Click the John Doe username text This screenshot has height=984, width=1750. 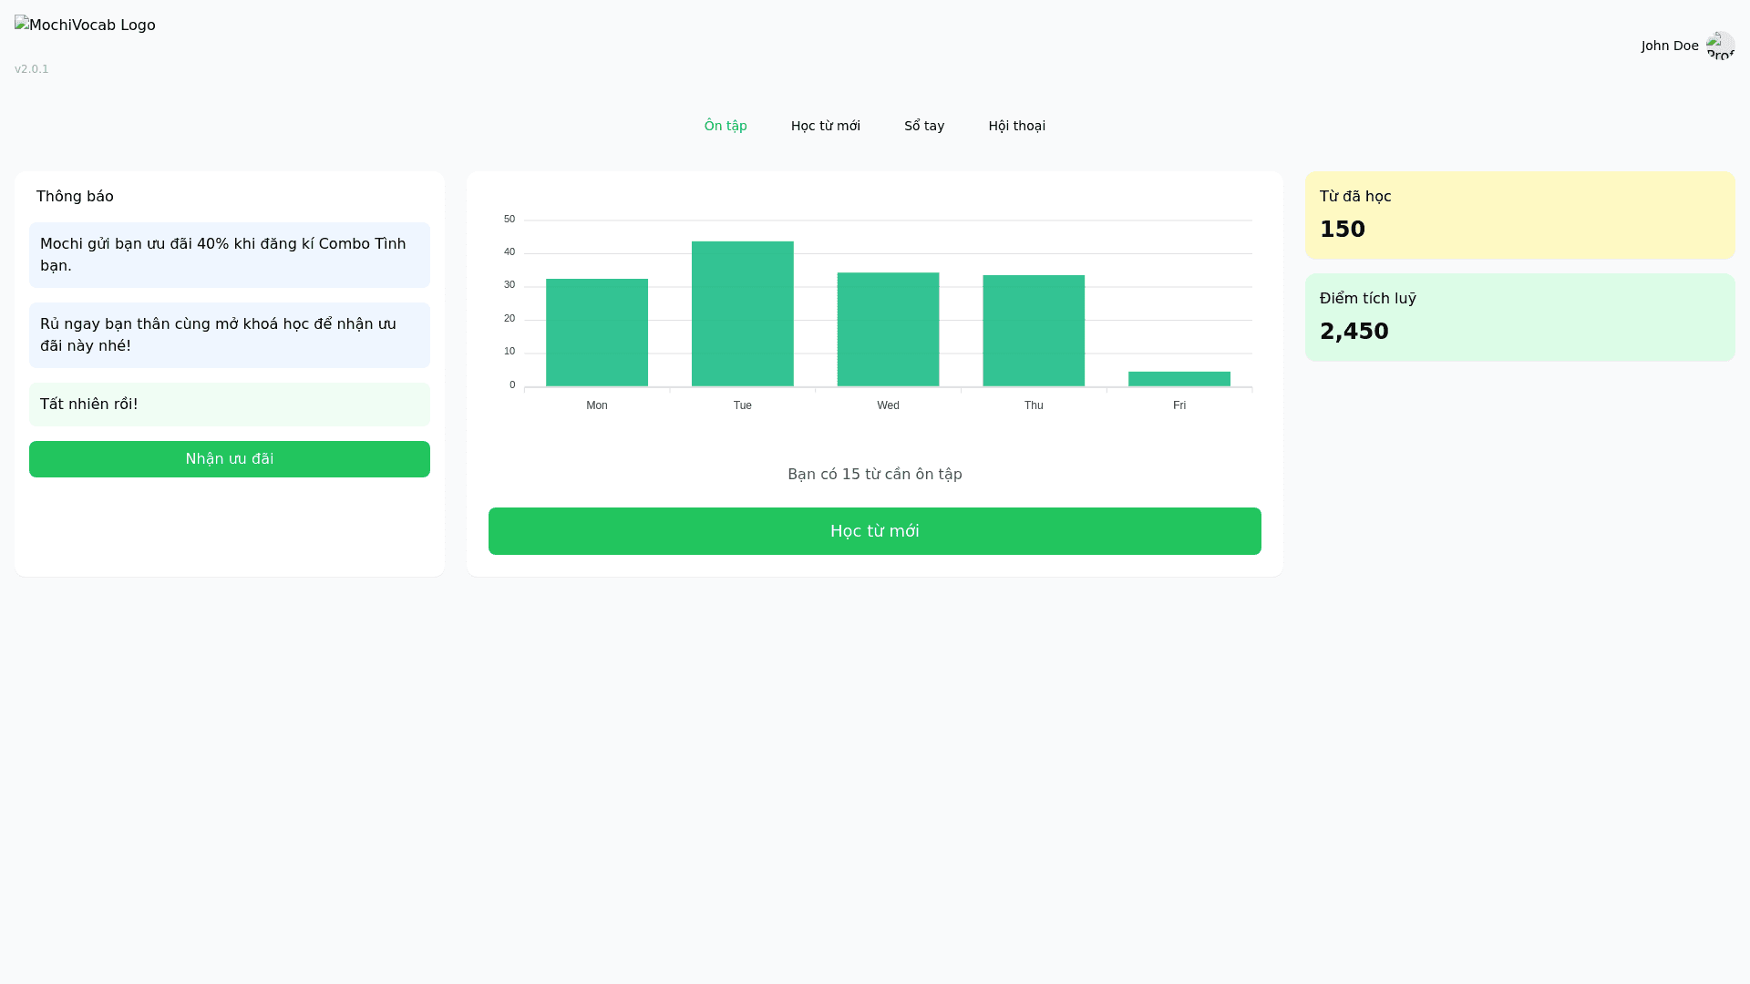click(1669, 46)
